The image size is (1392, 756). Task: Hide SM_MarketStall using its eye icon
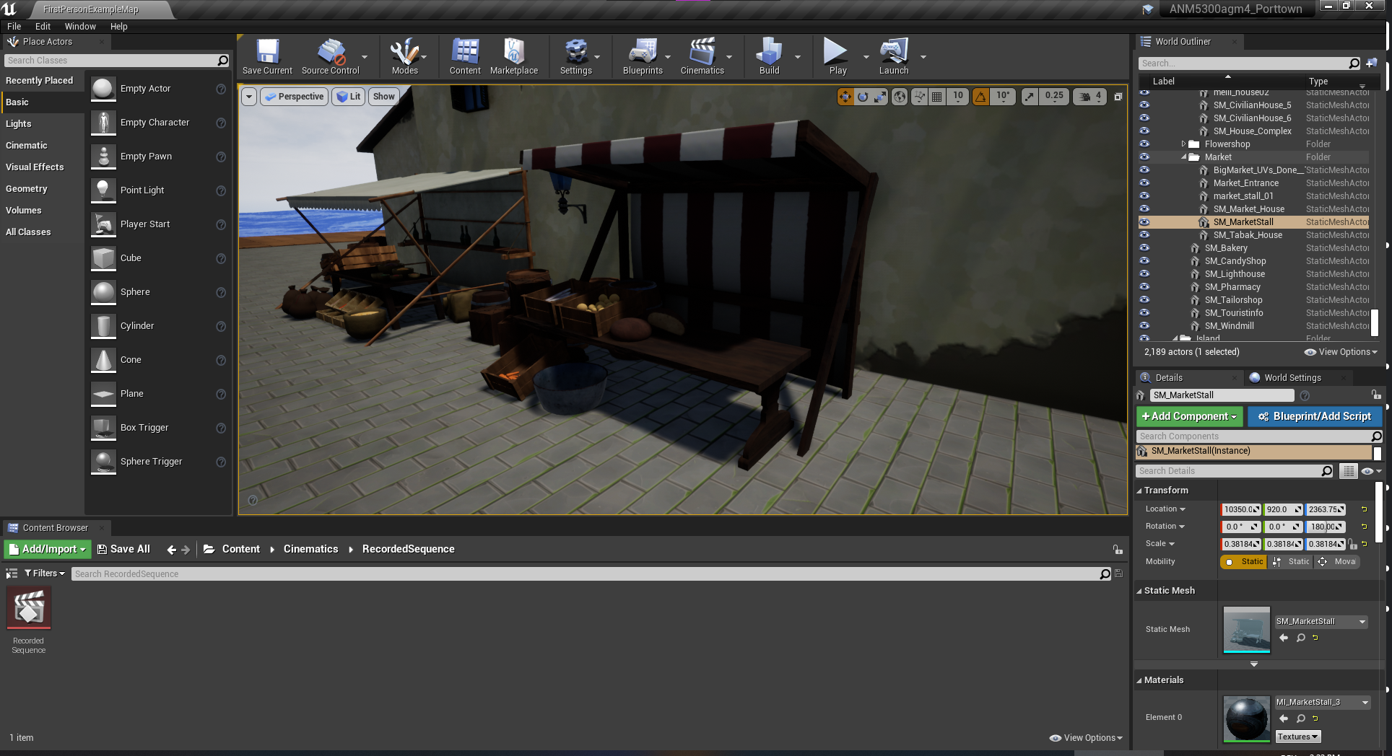[x=1144, y=222]
